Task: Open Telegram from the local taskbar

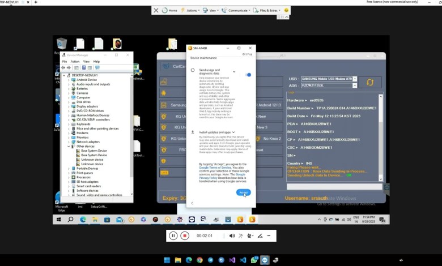Action: click(211, 260)
